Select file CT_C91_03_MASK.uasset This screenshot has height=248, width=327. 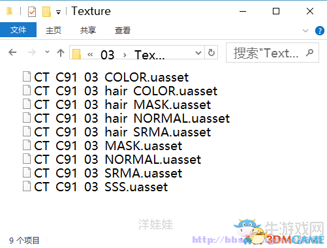pyautogui.click(x=102, y=146)
